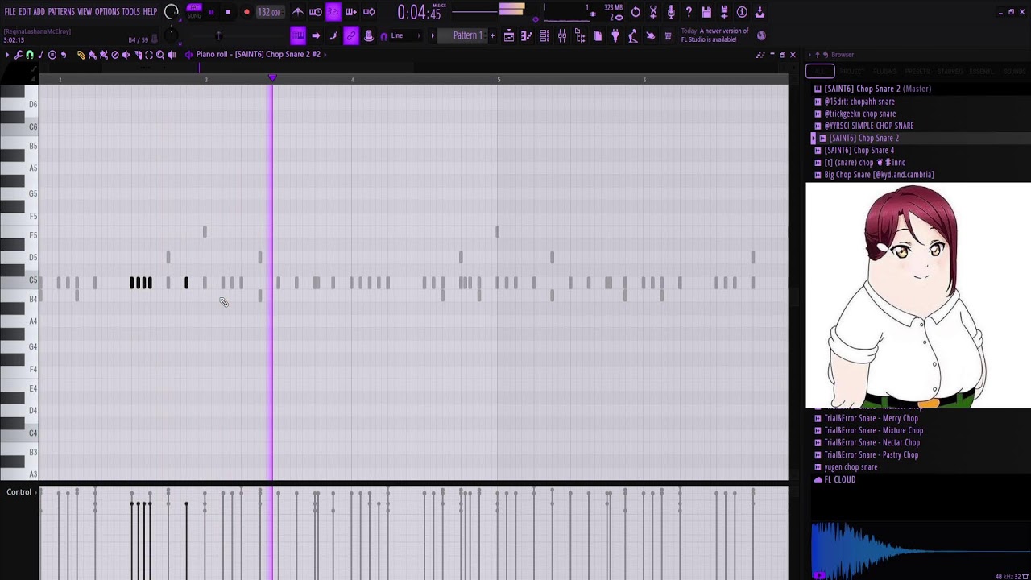Save project with the floppy disk icon
This screenshot has height=580, width=1031.
706,12
